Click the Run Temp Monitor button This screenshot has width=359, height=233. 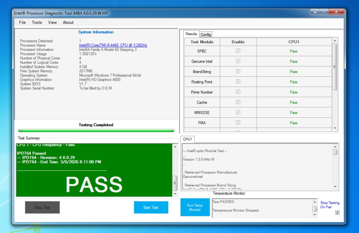click(x=195, y=207)
